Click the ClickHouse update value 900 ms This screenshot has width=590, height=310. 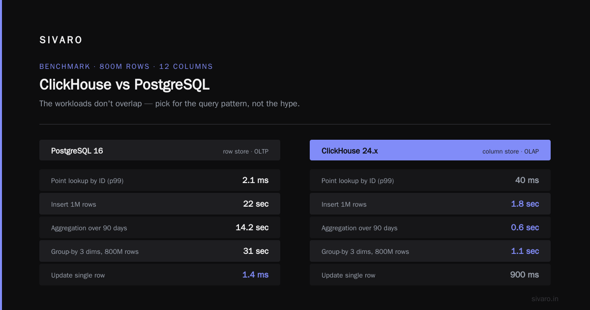(525, 275)
